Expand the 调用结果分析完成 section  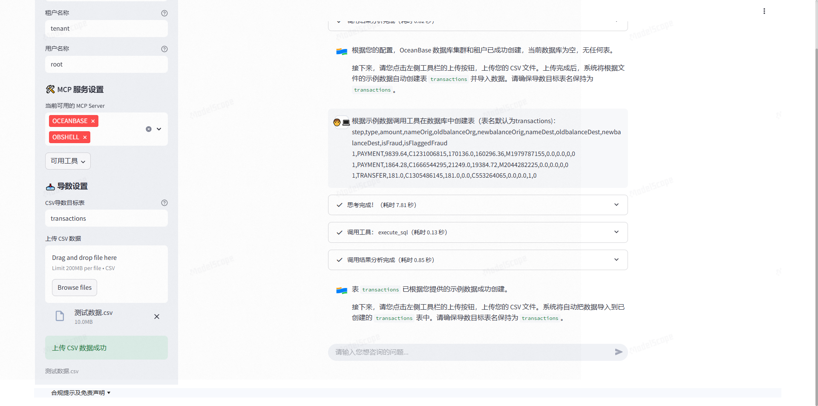click(616, 259)
